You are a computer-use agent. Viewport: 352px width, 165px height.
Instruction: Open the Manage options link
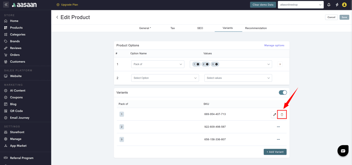pos(274,45)
